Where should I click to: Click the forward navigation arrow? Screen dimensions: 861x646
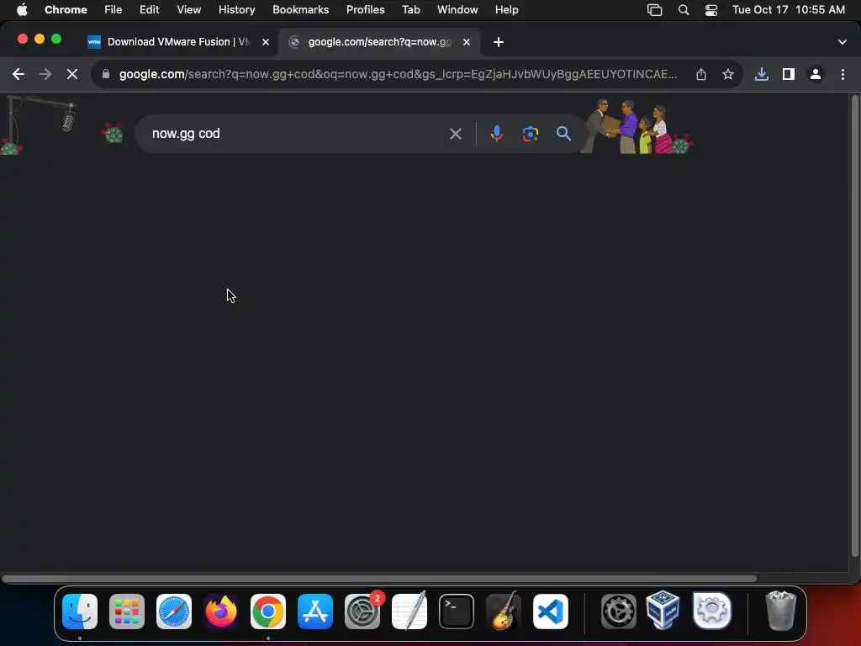point(45,74)
